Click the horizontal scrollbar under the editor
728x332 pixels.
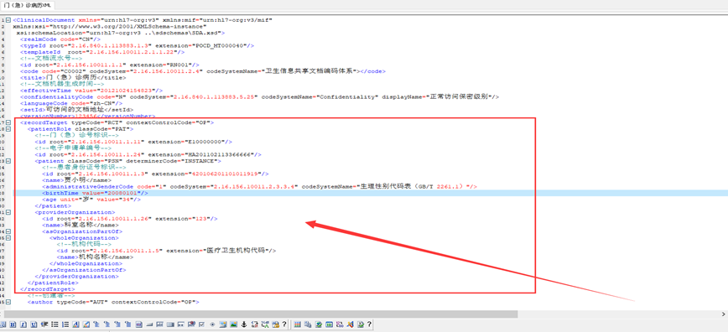[260, 314]
